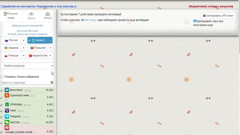The width and height of the screenshot is (240, 135).
Task: Open Маркетплейс готовых аккаунтов link
Action: click(x=211, y=6)
